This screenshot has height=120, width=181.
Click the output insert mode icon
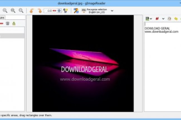[x=147, y=19]
